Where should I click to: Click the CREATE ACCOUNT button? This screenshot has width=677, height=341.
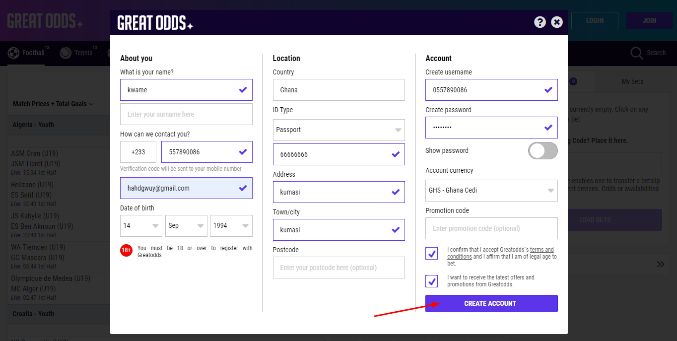pos(491,303)
